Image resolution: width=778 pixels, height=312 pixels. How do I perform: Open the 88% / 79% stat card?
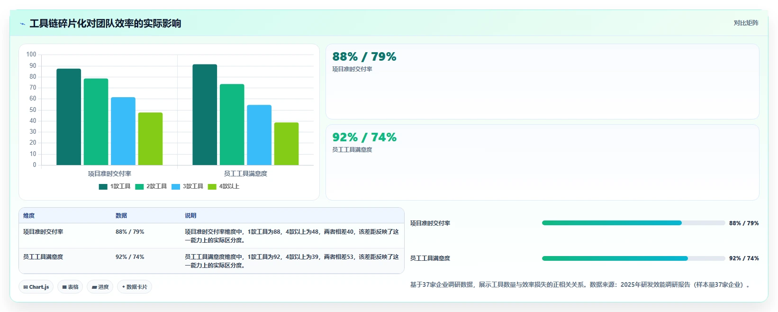point(542,82)
